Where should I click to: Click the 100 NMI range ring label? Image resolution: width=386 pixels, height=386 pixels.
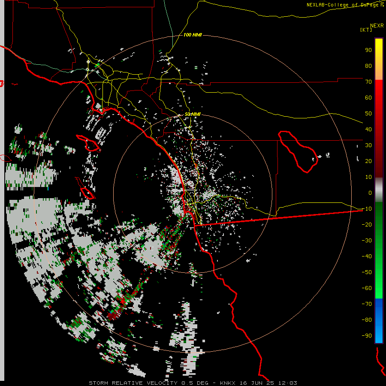click(193, 35)
